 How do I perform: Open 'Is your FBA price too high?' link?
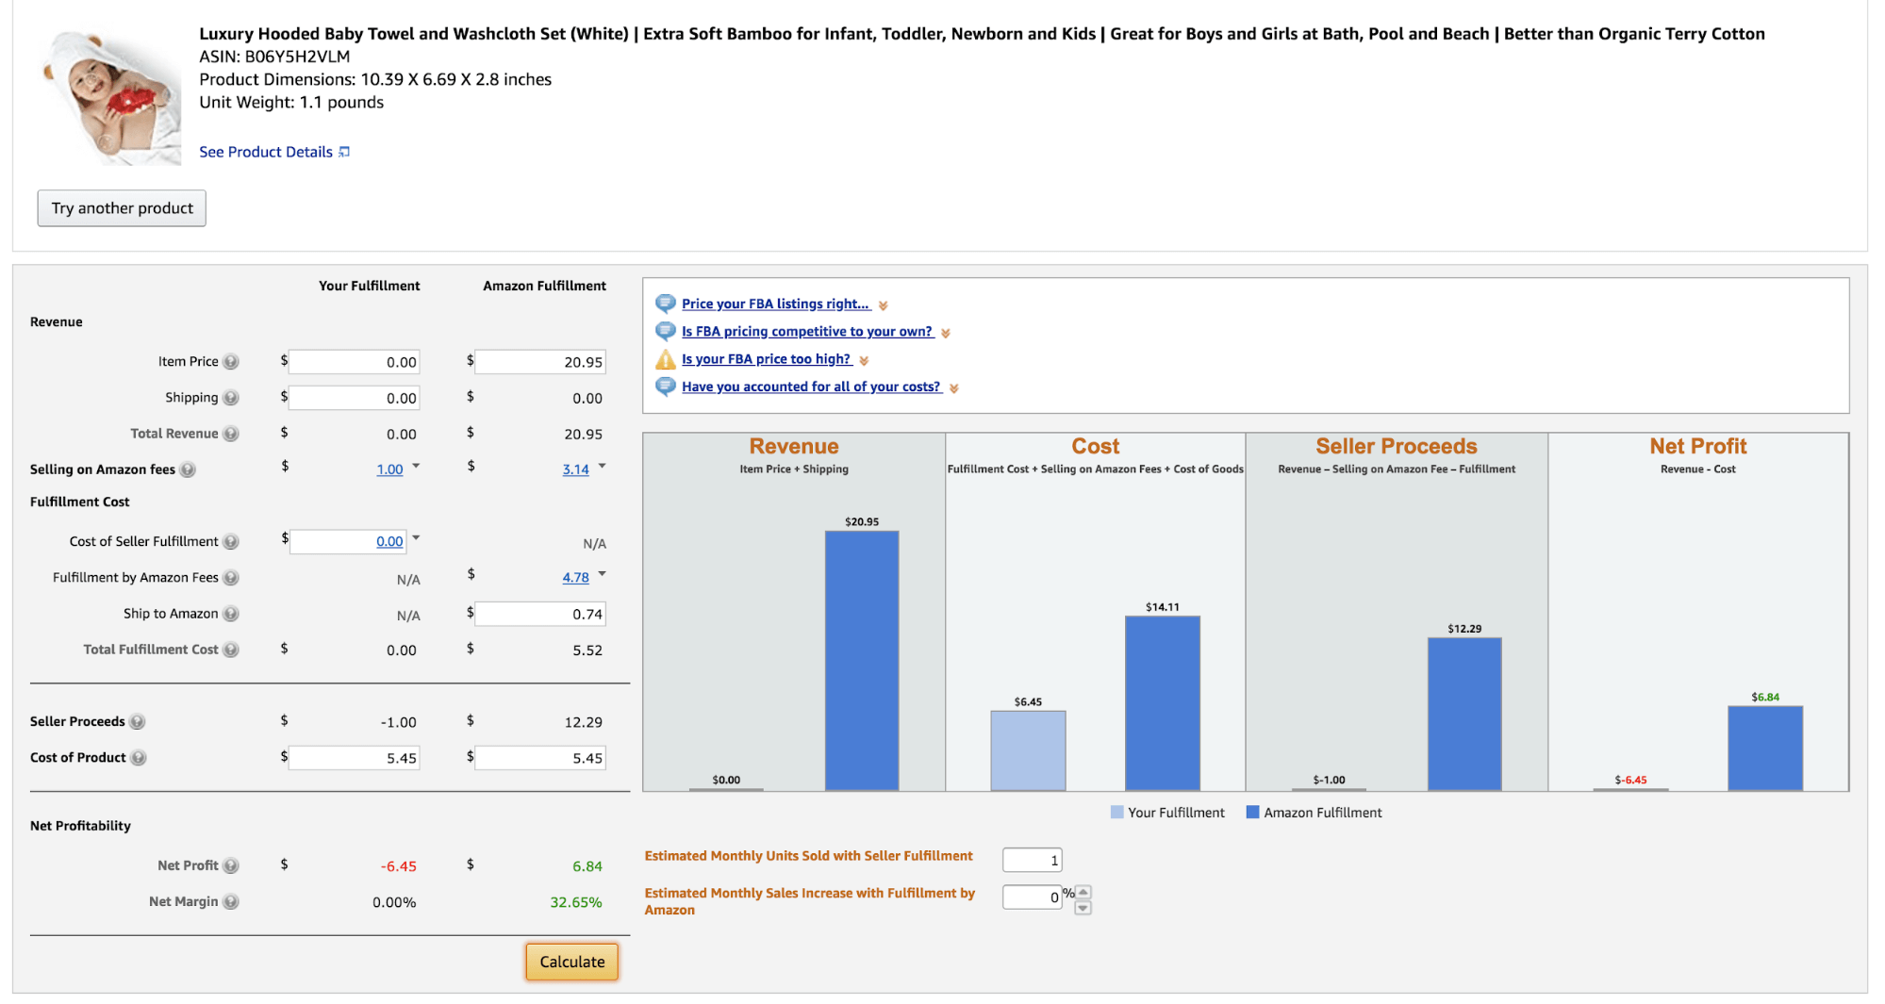click(767, 359)
